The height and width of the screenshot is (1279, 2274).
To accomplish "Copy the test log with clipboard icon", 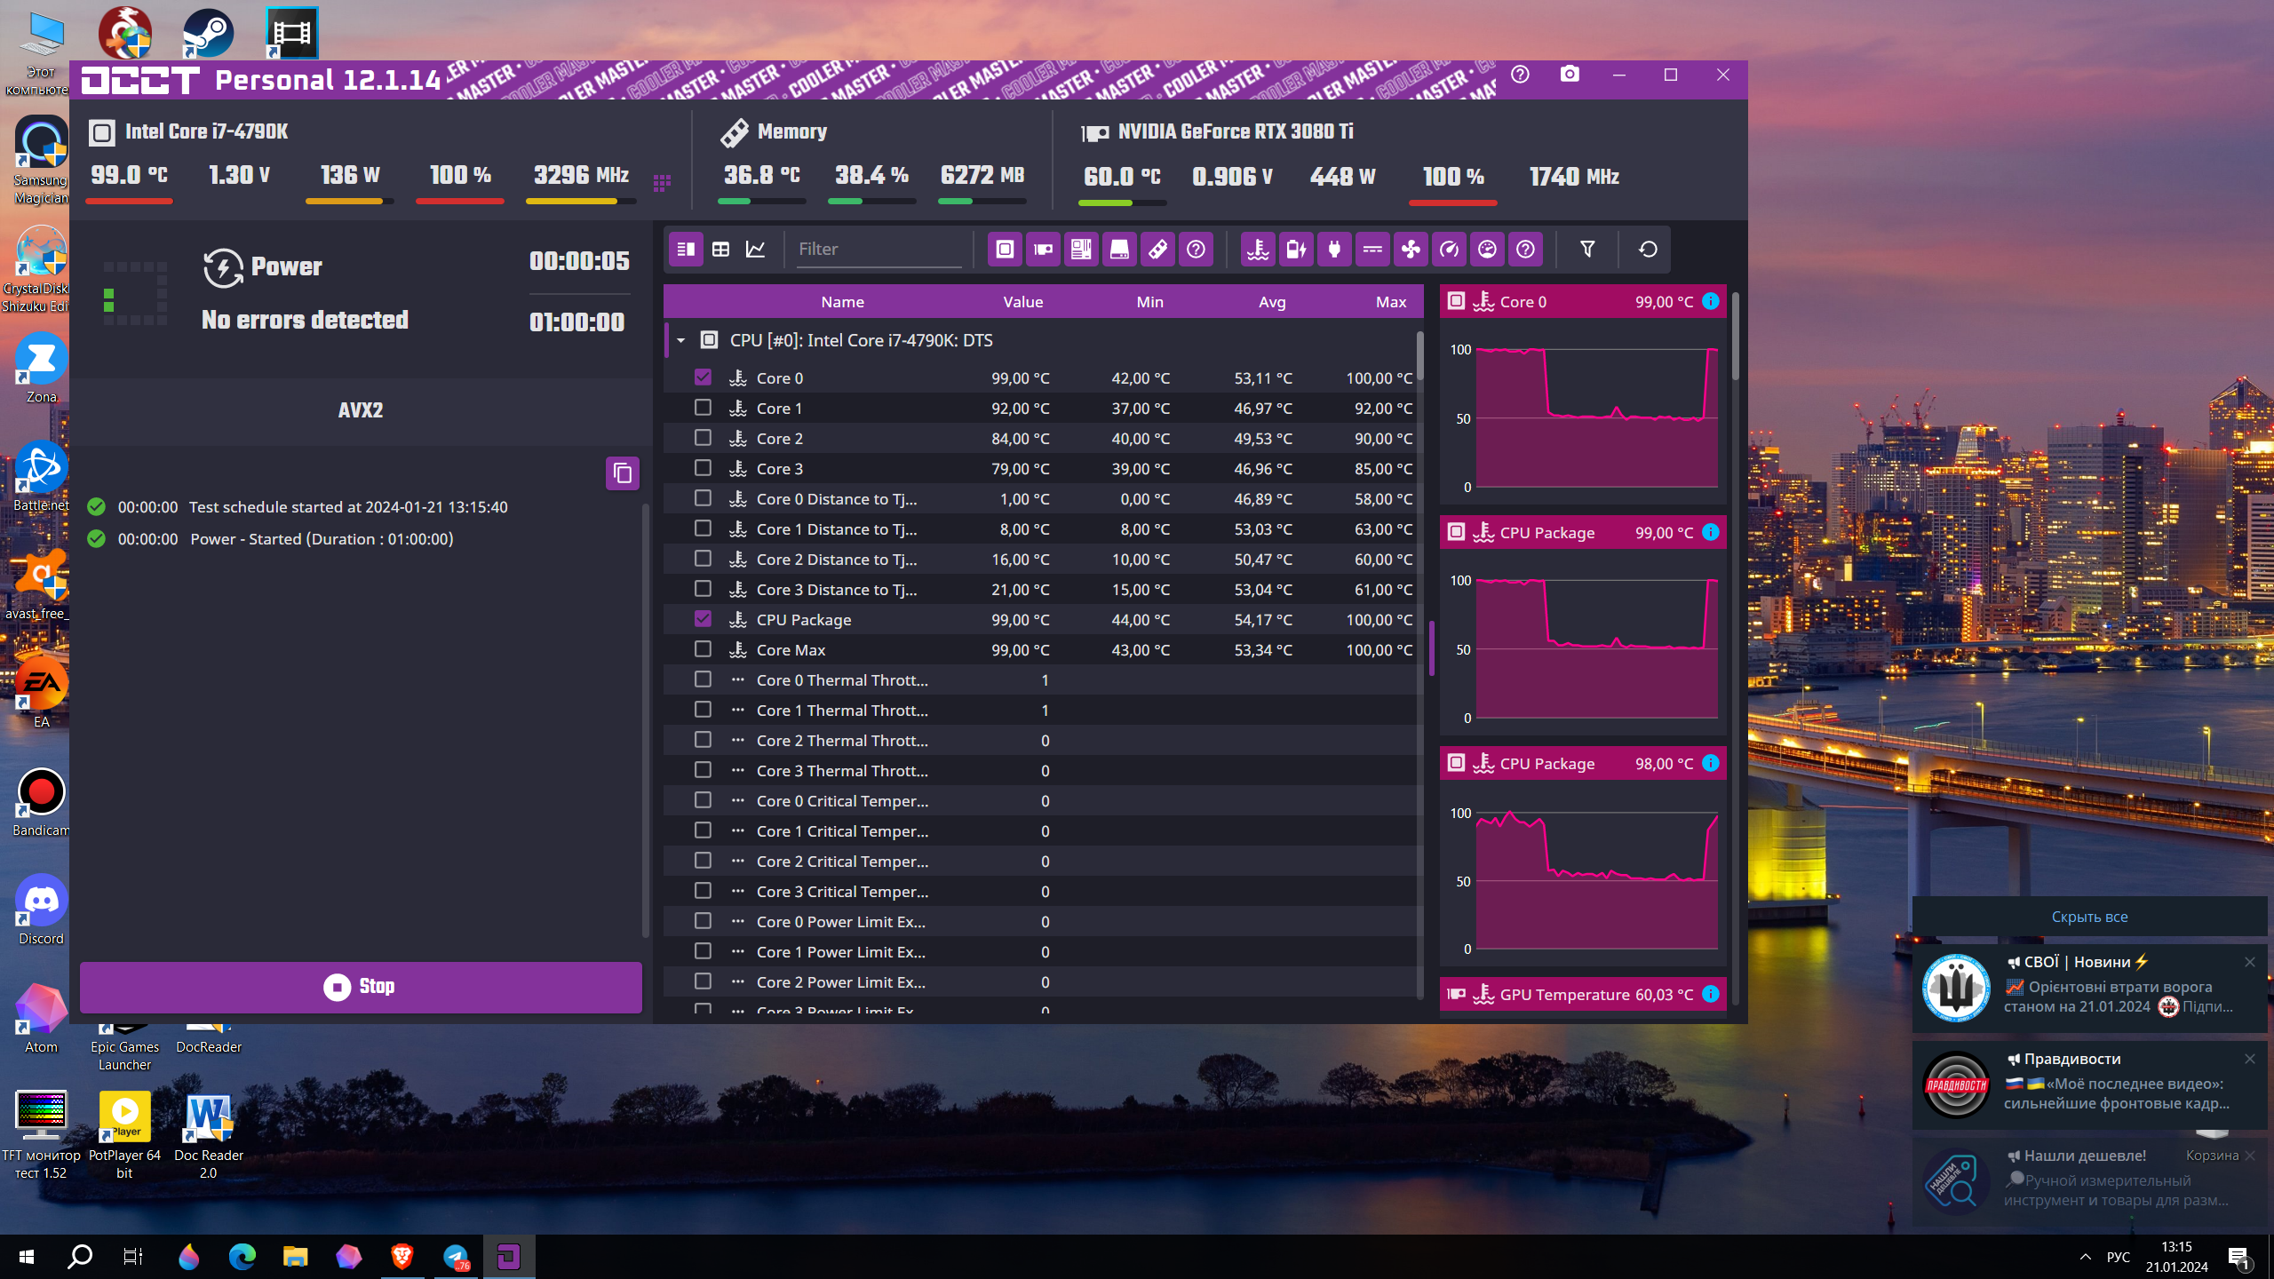I will [623, 473].
